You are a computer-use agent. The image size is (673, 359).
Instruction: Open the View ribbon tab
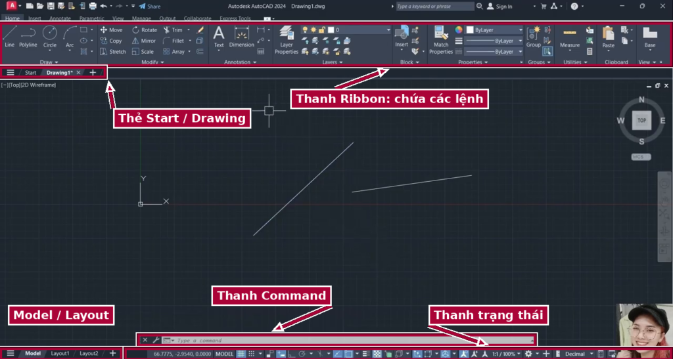tap(118, 18)
